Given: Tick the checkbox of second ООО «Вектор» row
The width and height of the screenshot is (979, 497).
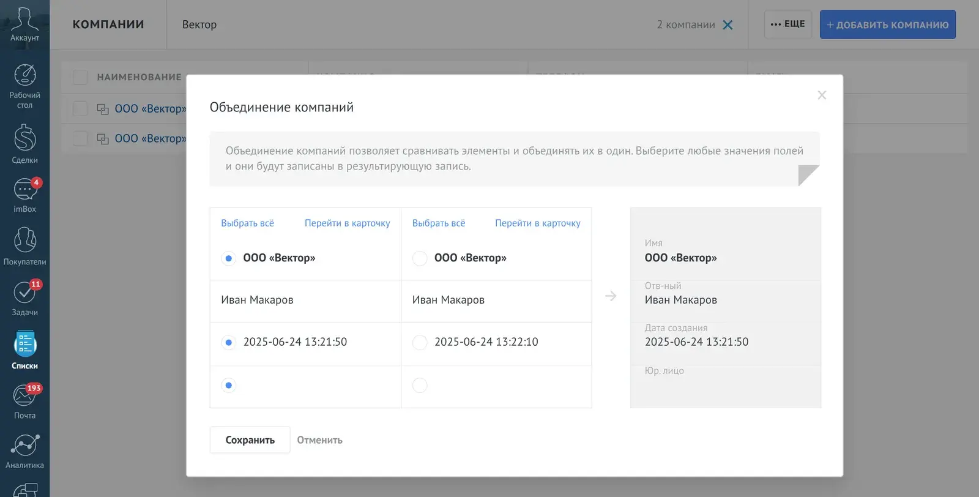Looking at the screenshot, I should [80, 139].
